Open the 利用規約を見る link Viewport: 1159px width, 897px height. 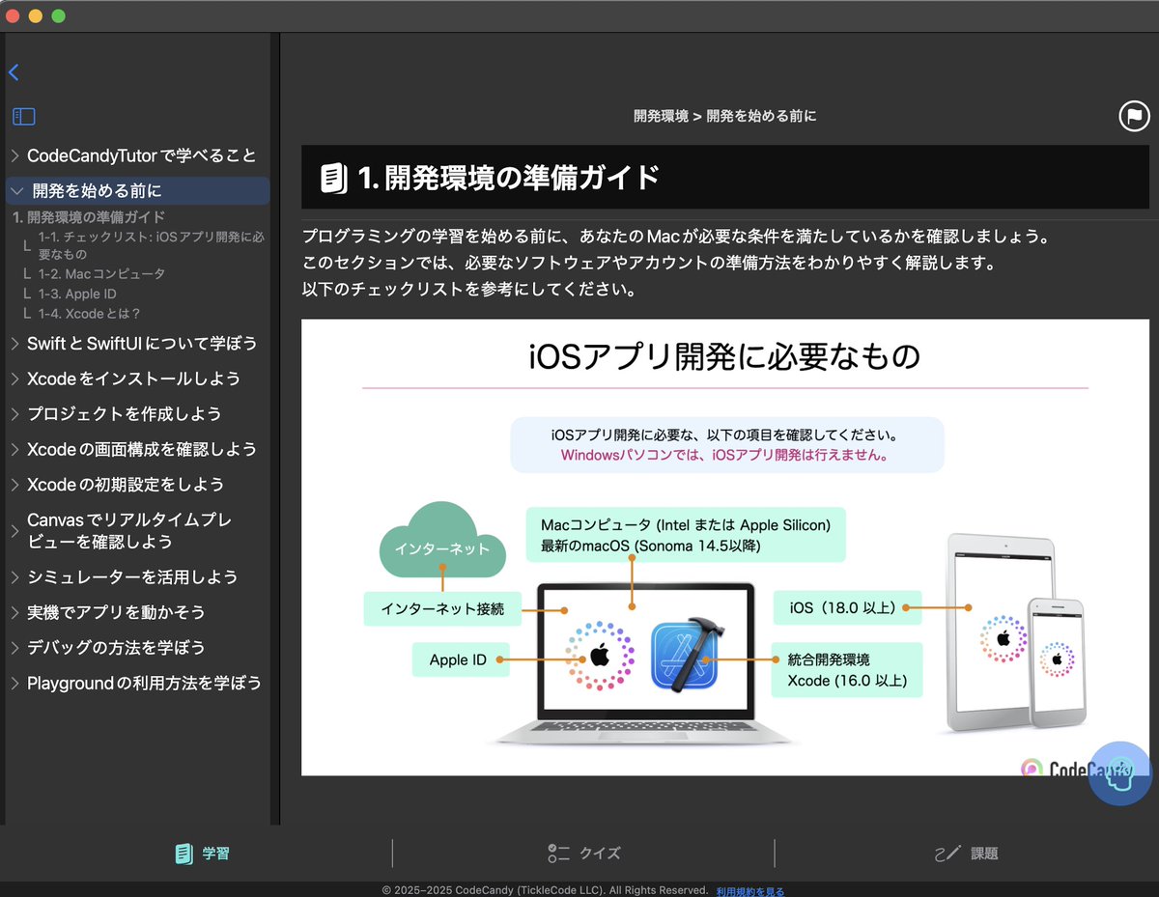point(749,891)
